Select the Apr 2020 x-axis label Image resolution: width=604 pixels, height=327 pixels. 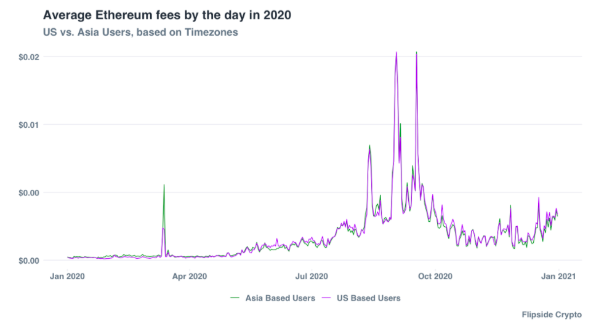189,276
